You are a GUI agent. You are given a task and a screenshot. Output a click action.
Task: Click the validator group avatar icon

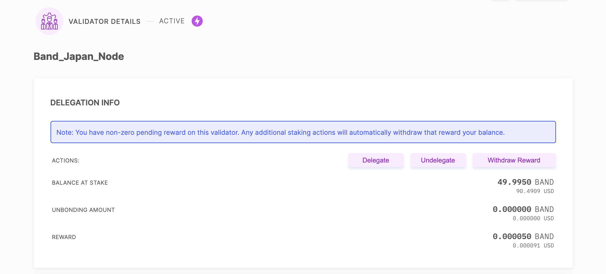click(x=49, y=21)
